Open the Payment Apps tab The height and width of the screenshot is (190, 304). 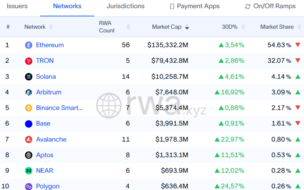[x=195, y=6]
